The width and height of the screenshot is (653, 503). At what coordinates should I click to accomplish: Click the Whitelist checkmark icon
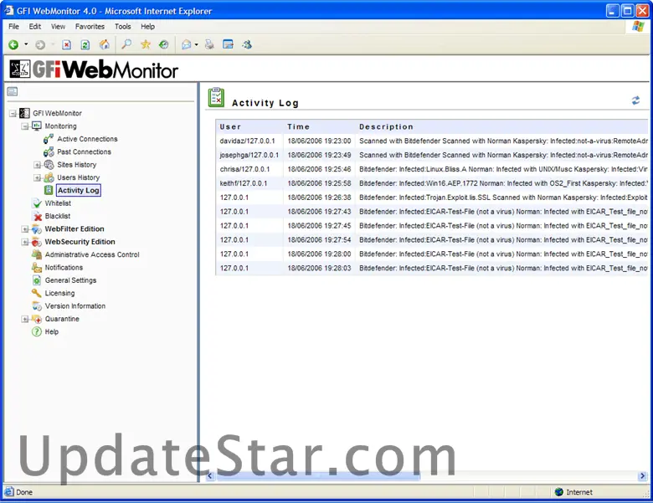coord(37,203)
